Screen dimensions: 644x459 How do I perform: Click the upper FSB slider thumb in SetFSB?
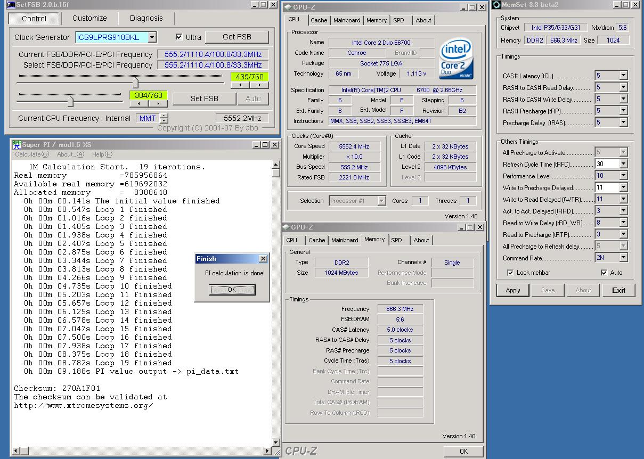[135, 83]
